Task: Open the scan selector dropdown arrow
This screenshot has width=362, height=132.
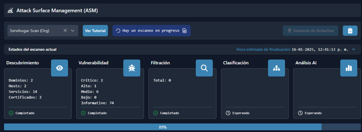Action: [73, 31]
